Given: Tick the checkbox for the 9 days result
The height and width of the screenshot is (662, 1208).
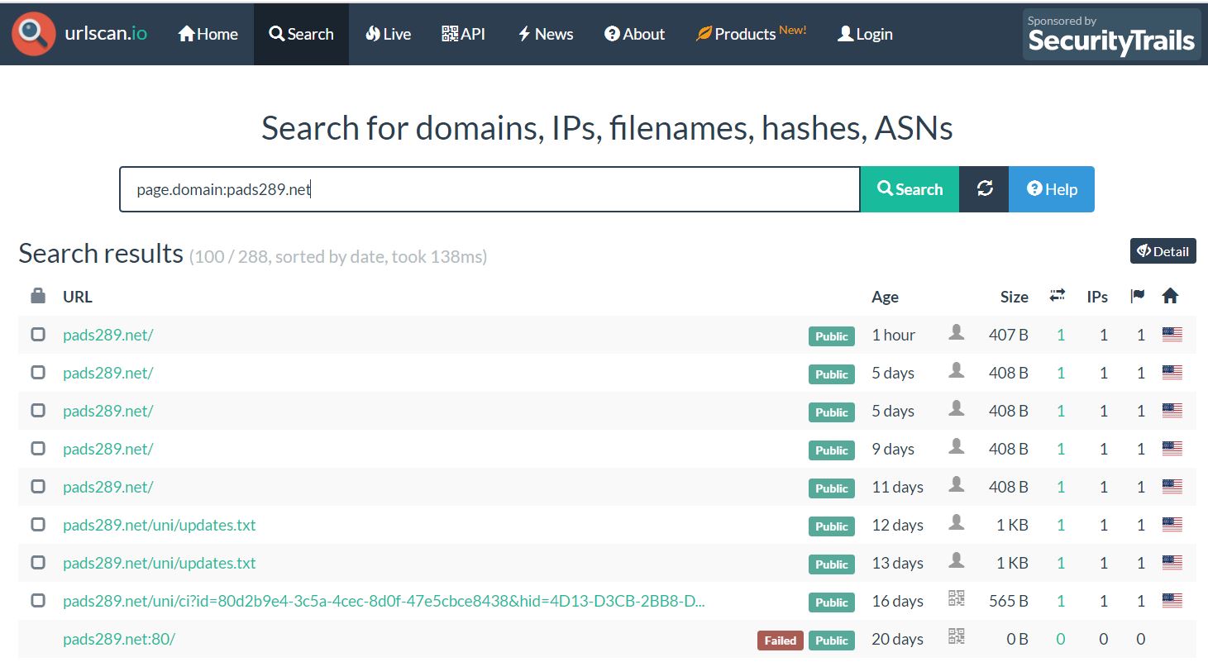Looking at the screenshot, I should pos(38,449).
